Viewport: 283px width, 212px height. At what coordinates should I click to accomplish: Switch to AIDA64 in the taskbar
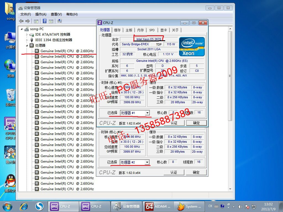[158, 206]
